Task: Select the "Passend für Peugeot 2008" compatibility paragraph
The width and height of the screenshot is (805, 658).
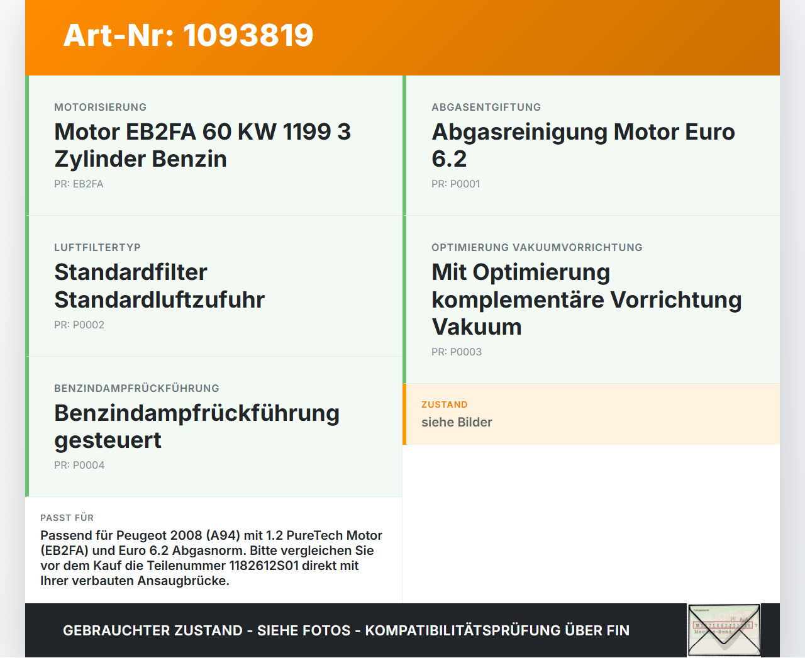Action: pos(211,558)
